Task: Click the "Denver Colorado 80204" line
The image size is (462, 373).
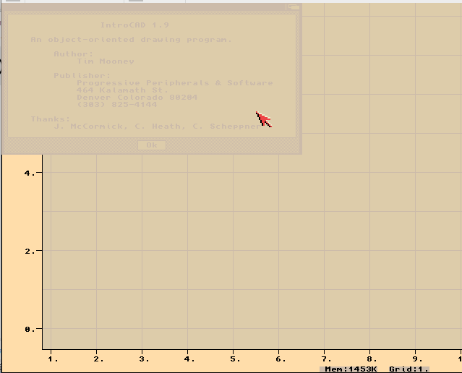Action: pyautogui.click(x=137, y=98)
